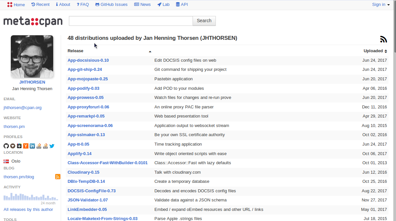Click the text 'Time tracking application'
396x221 pixels.
178,144
